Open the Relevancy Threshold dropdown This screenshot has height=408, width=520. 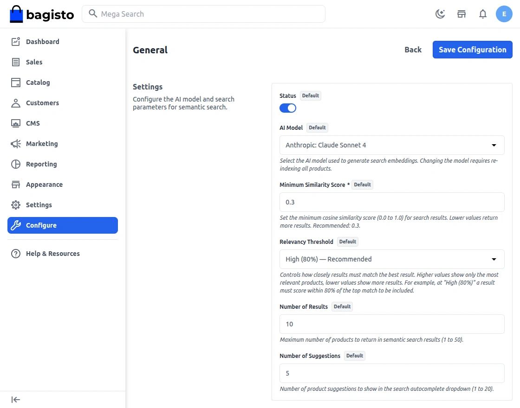tap(392, 259)
